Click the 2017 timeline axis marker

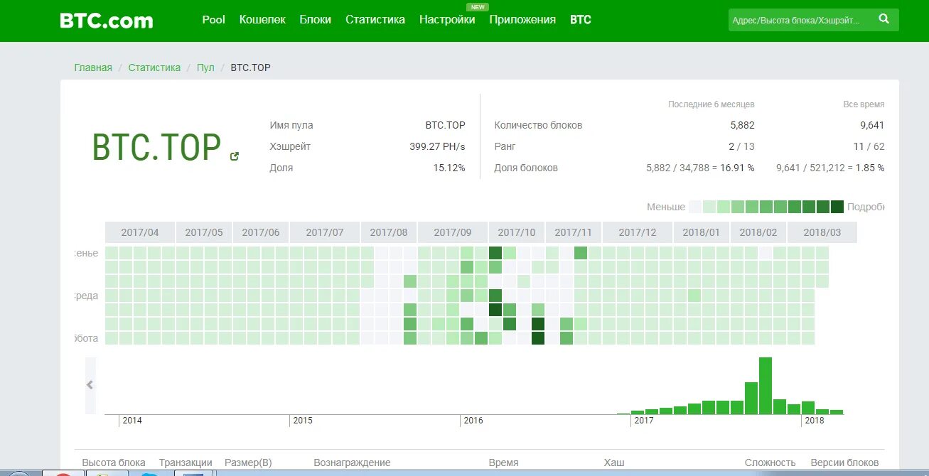click(644, 421)
